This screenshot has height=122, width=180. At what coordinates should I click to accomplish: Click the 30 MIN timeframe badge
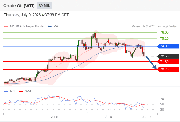tap(45, 6)
